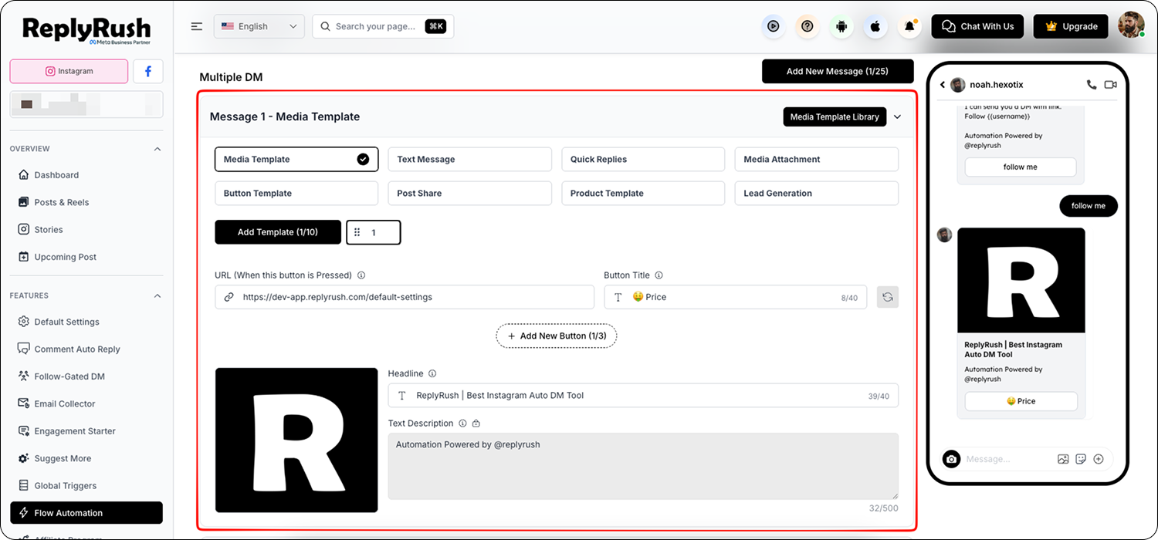Tap the back arrow in phone preview
This screenshot has width=1158, height=540.
[x=943, y=85]
